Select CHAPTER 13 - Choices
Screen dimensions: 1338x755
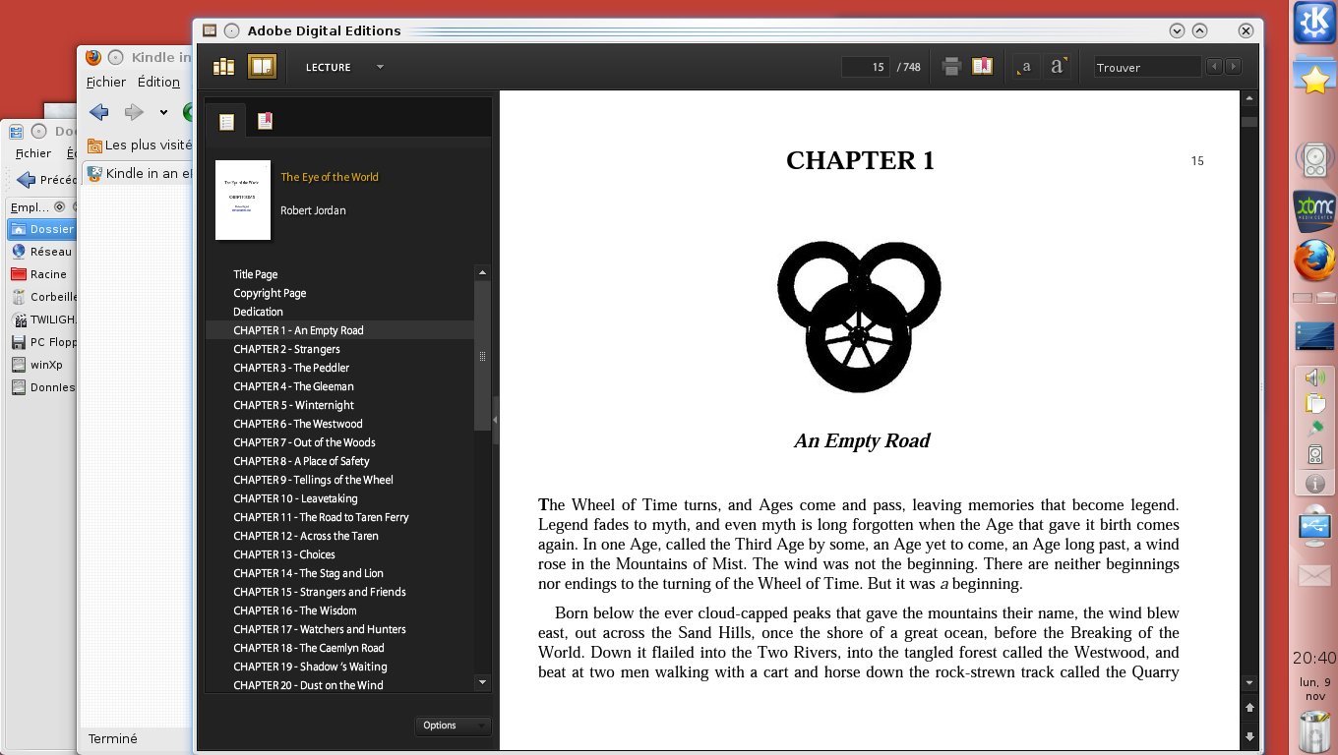point(284,554)
